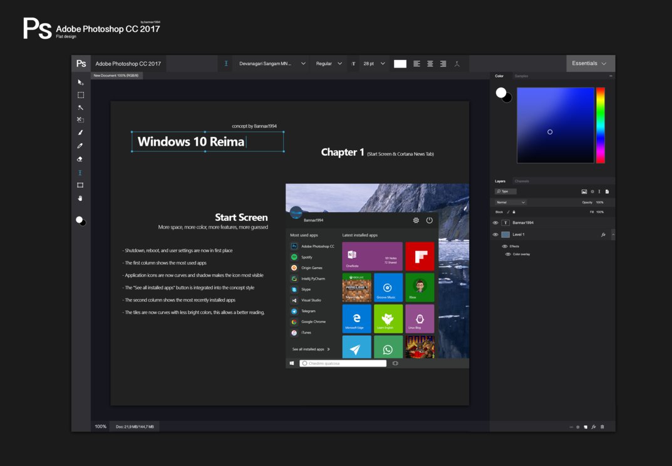Click the lock icon next to Block
The height and width of the screenshot is (466, 672).
click(514, 212)
